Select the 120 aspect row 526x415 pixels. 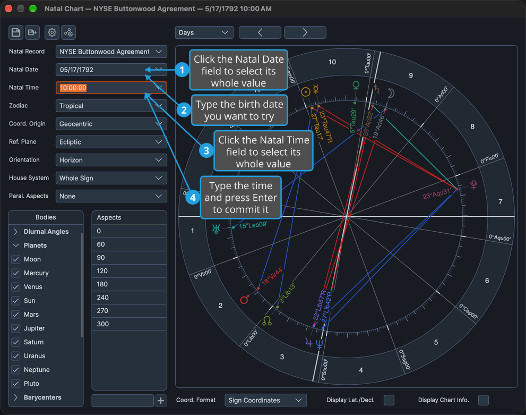(130, 271)
